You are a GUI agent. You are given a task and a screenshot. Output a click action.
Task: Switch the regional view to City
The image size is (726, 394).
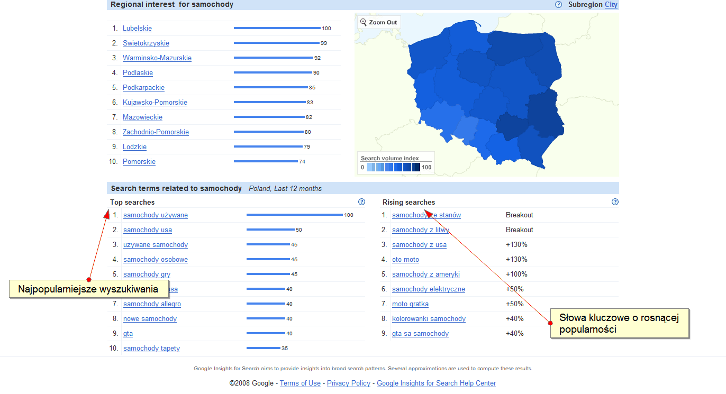(x=611, y=5)
